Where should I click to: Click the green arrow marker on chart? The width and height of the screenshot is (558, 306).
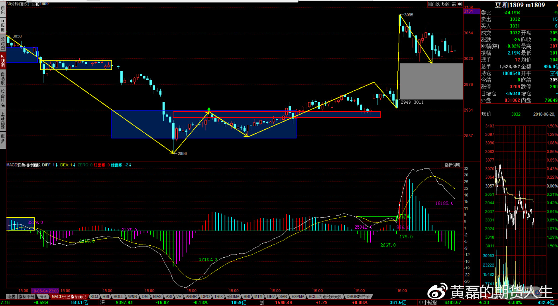208,109
